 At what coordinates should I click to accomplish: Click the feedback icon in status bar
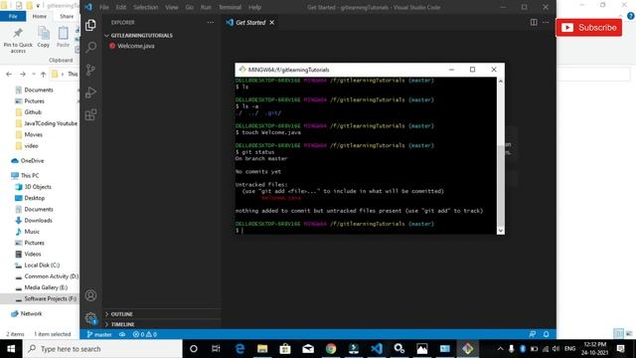pyautogui.click(x=533, y=334)
